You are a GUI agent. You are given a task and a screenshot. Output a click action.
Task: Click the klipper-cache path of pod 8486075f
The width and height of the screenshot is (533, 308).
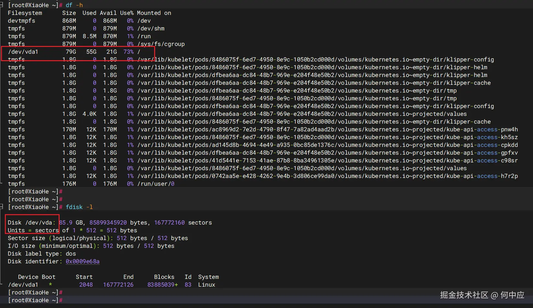314,122
